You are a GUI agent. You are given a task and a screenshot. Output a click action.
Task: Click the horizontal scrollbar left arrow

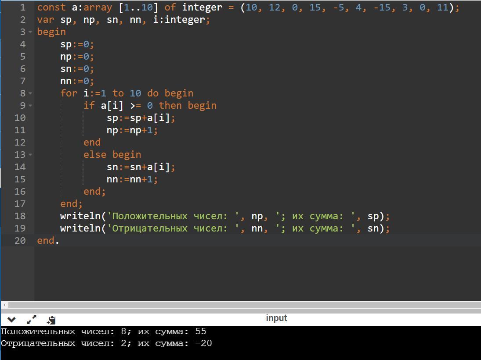click(x=4, y=305)
